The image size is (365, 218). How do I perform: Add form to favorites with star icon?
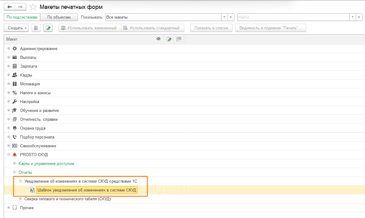click(x=33, y=7)
